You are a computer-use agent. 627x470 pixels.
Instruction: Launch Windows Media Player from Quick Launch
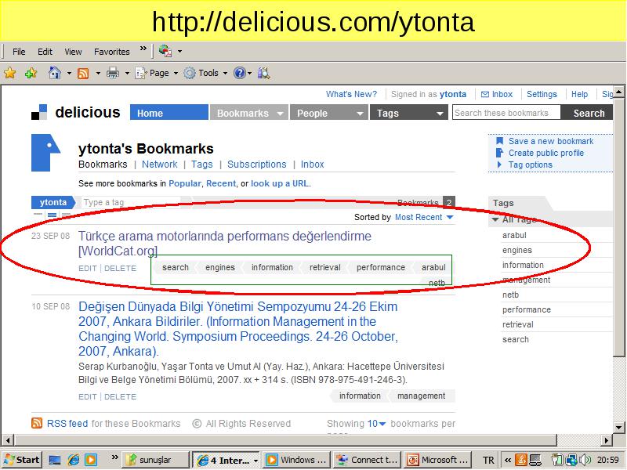click(x=91, y=460)
